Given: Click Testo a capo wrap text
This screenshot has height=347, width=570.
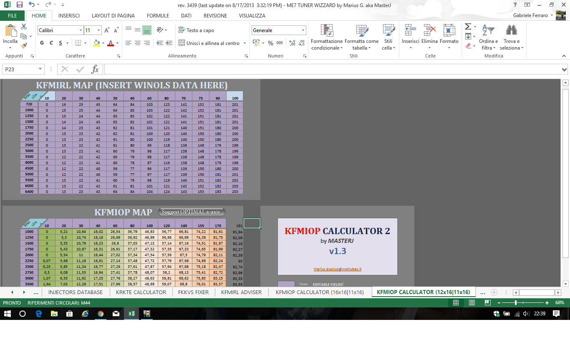Looking at the screenshot, I should pos(196,30).
